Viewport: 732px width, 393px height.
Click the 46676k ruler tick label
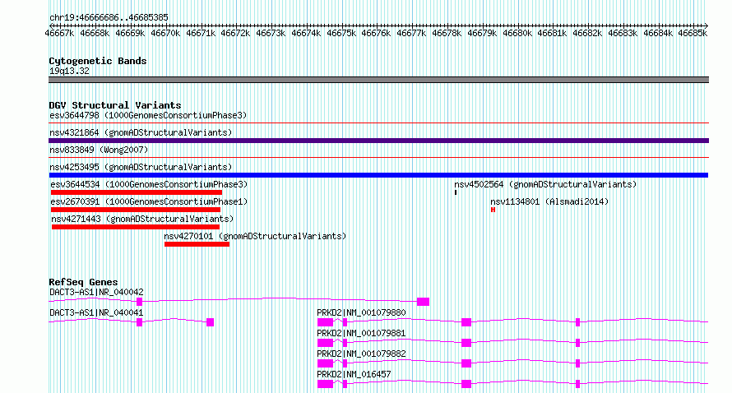click(376, 34)
